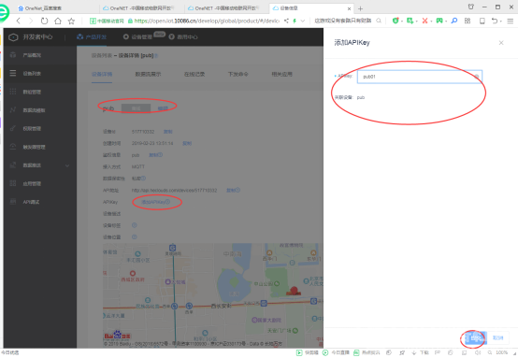Image resolution: width=518 pixels, height=358 pixels.
Task: Select the online records tab
Action: pyautogui.click(x=194, y=74)
